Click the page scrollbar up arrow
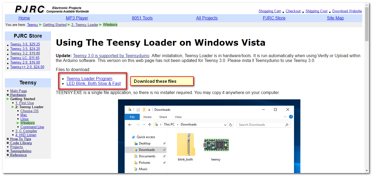Viewport: 372px width, 176px height. (367, 5)
